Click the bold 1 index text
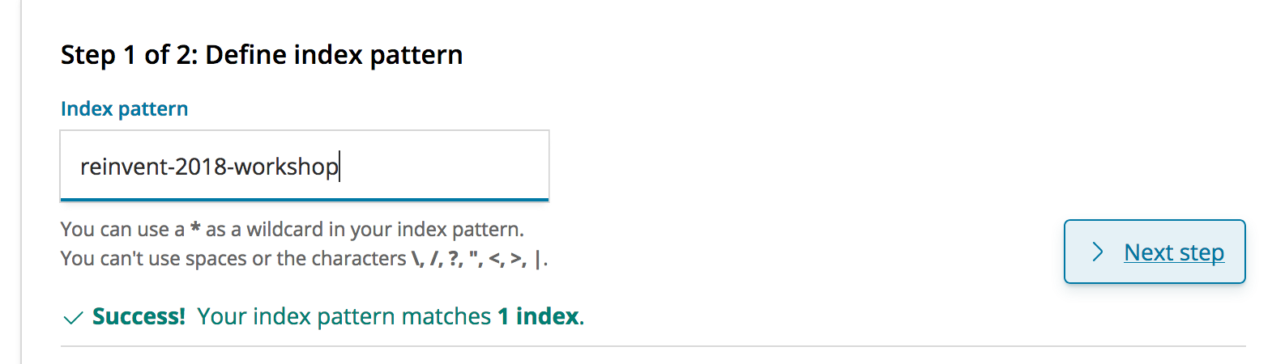Image resolution: width=1272 pixels, height=364 pixels. (538, 316)
